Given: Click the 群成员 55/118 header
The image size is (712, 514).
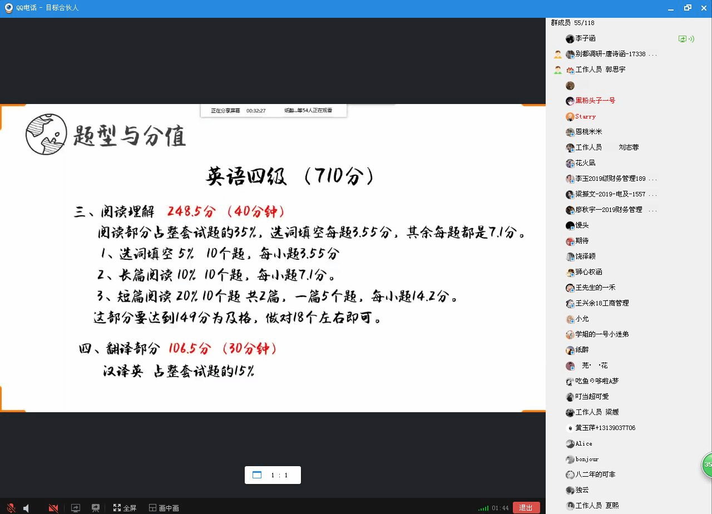Looking at the screenshot, I should (x=572, y=23).
